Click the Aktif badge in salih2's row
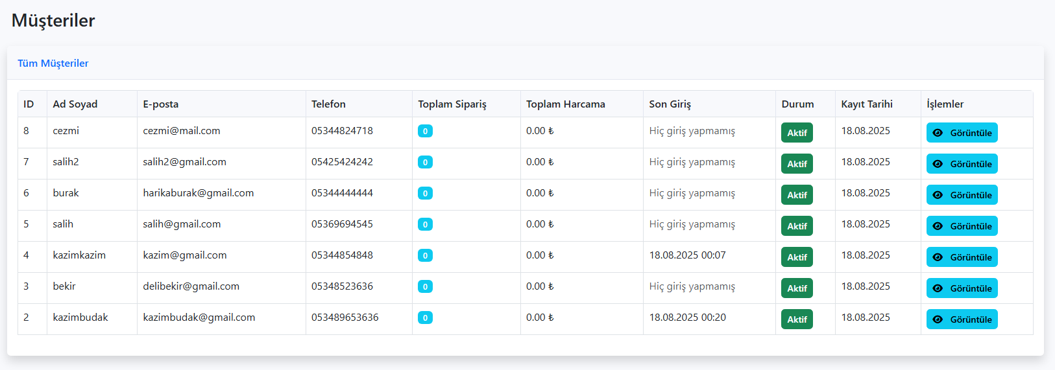Viewport: 1055px width, 370px height. pyautogui.click(x=797, y=164)
